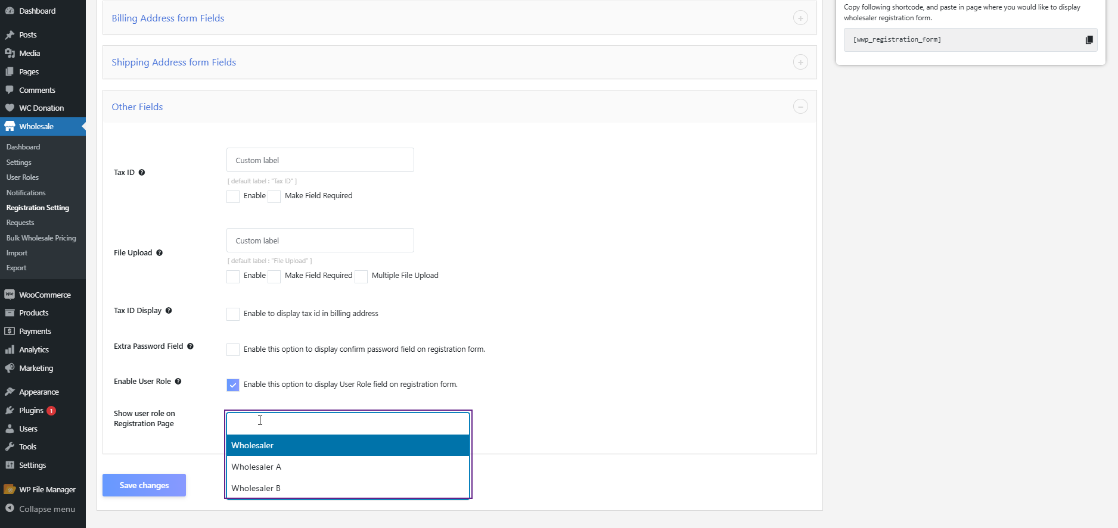Click the Posts pin icon
The height and width of the screenshot is (528, 1118).
pos(10,35)
